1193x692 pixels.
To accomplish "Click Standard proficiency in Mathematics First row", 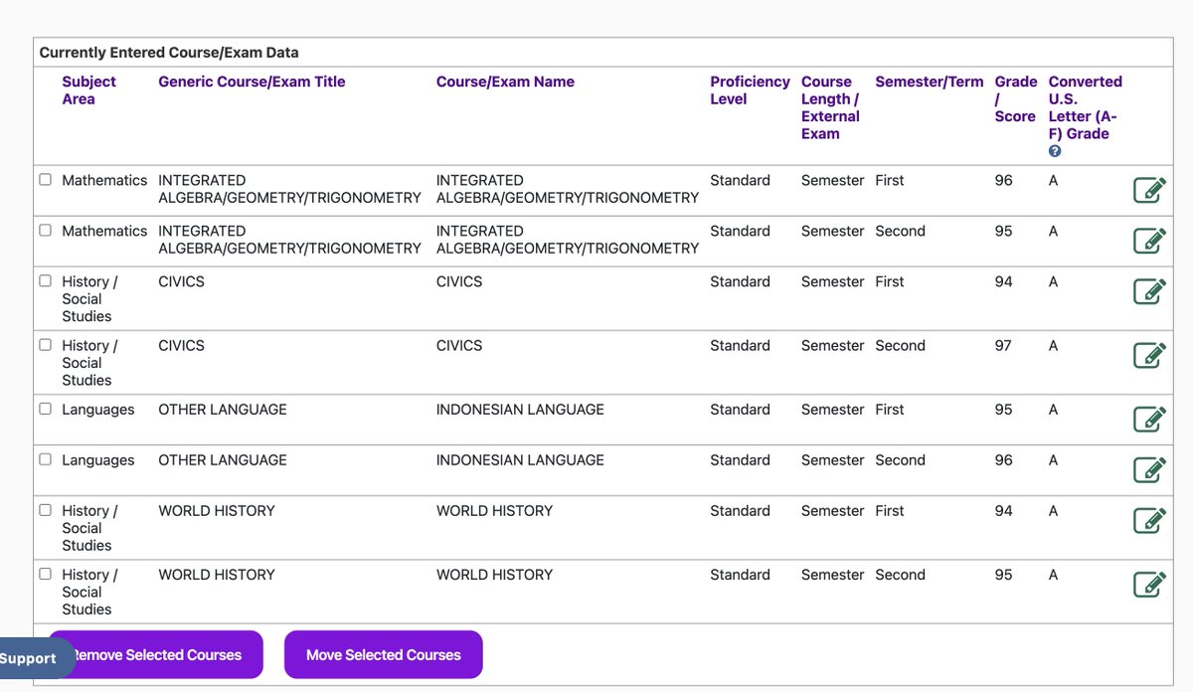I will click(740, 181).
